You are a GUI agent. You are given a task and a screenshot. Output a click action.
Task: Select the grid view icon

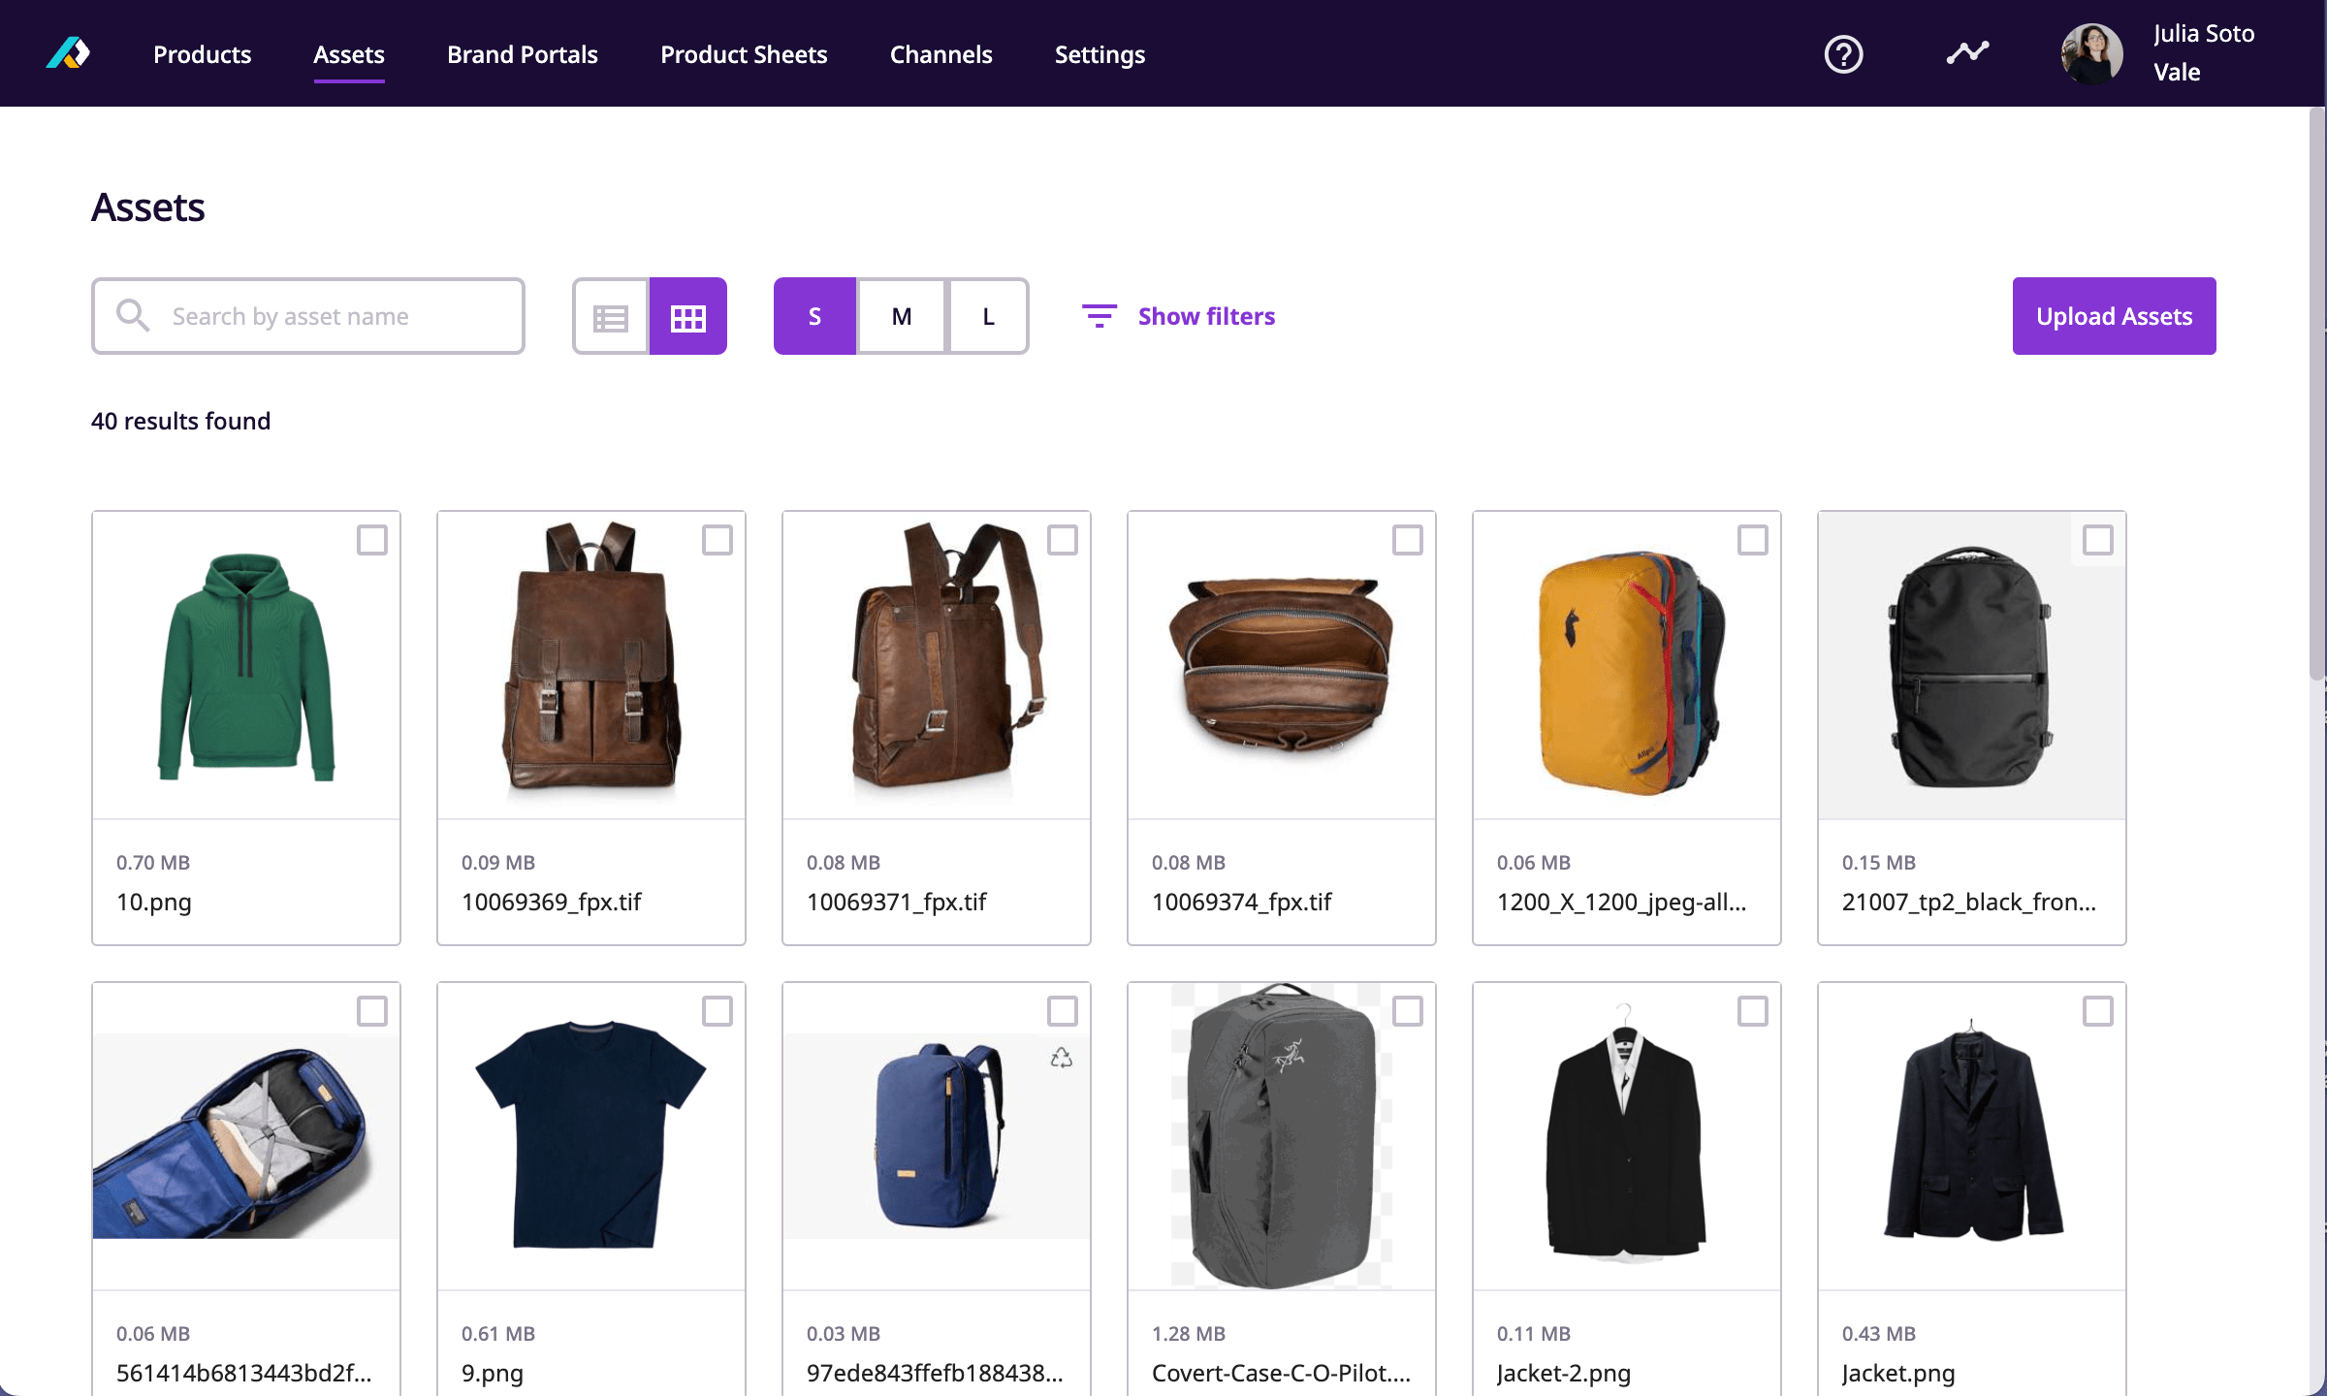coord(688,316)
